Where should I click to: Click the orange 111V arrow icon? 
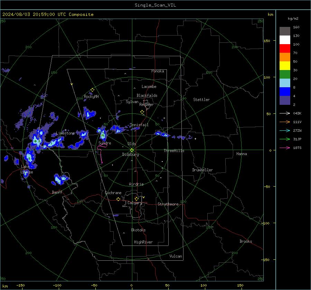click(x=285, y=122)
